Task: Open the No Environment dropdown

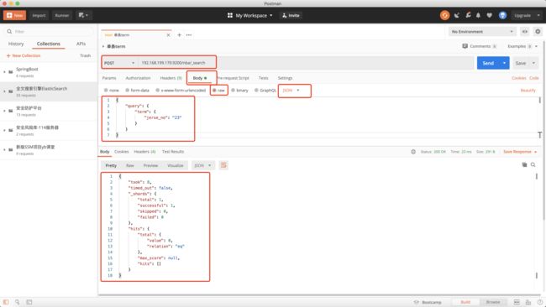Action: (482, 32)
